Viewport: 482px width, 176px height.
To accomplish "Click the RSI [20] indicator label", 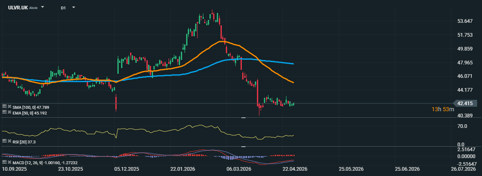I will [x=25, y=141].
